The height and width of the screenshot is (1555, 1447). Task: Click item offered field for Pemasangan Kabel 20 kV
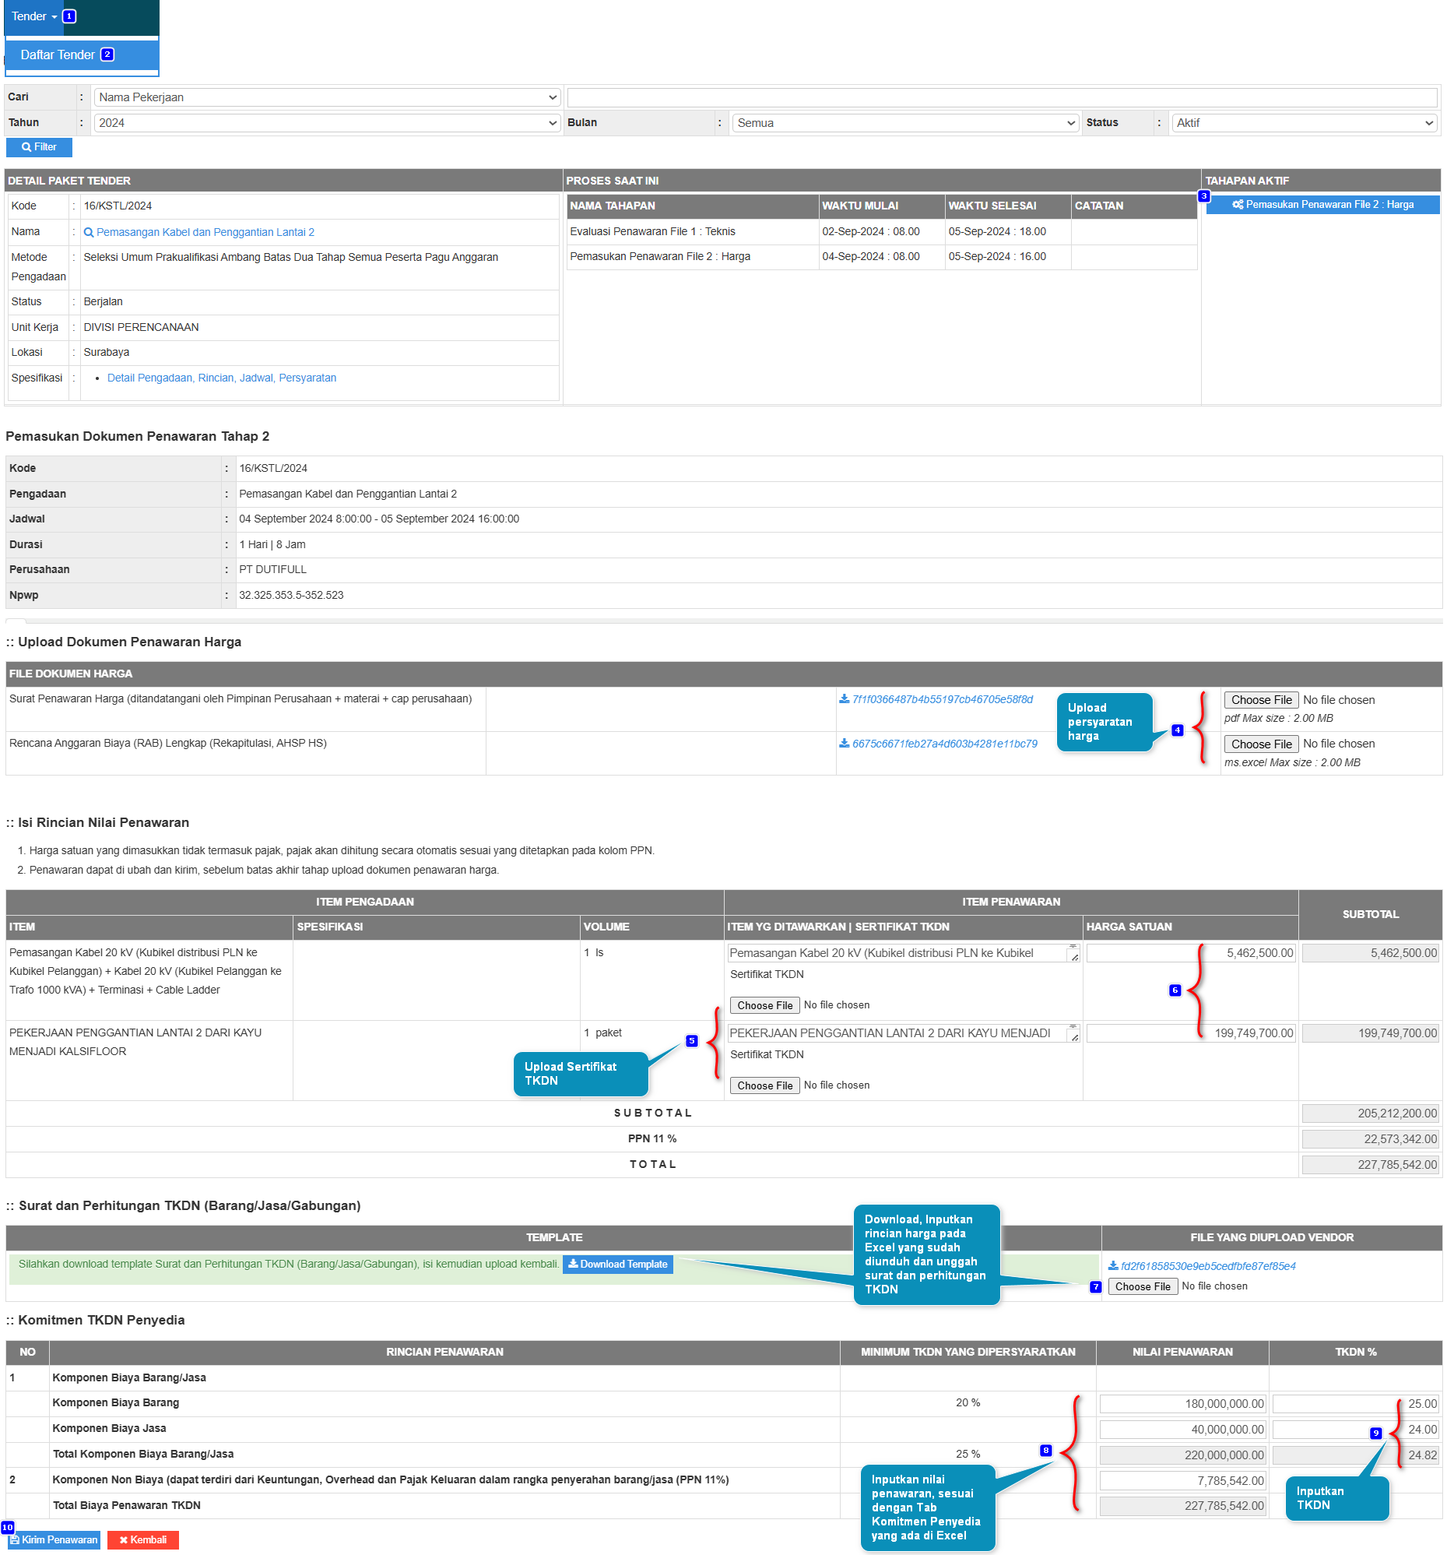tap(903, 953)
